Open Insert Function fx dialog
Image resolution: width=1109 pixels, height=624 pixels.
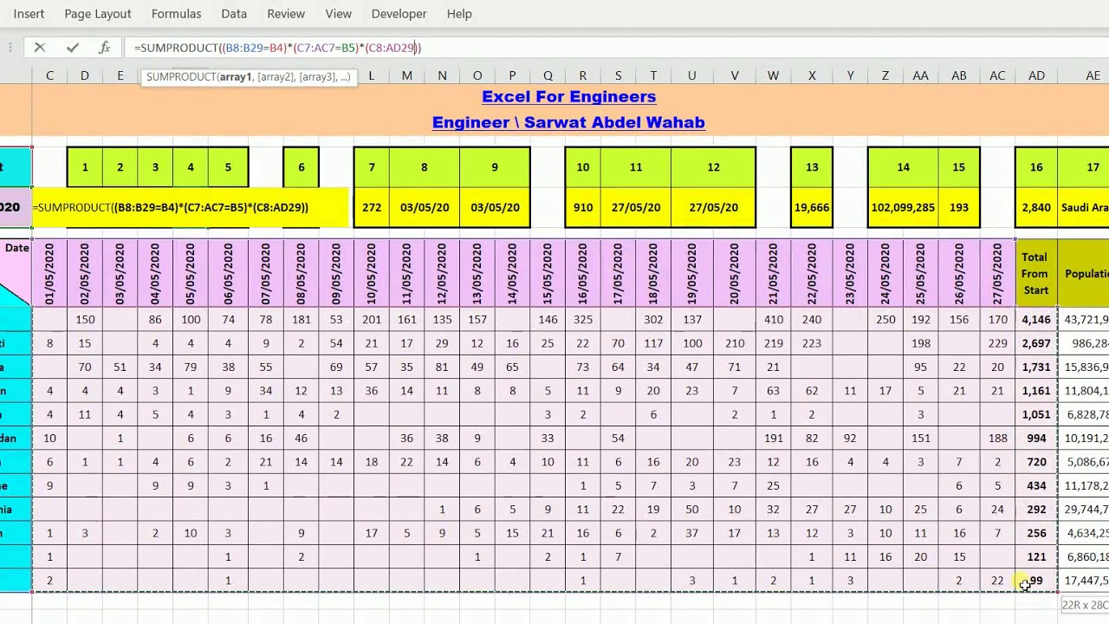click(x=104, y=48)
